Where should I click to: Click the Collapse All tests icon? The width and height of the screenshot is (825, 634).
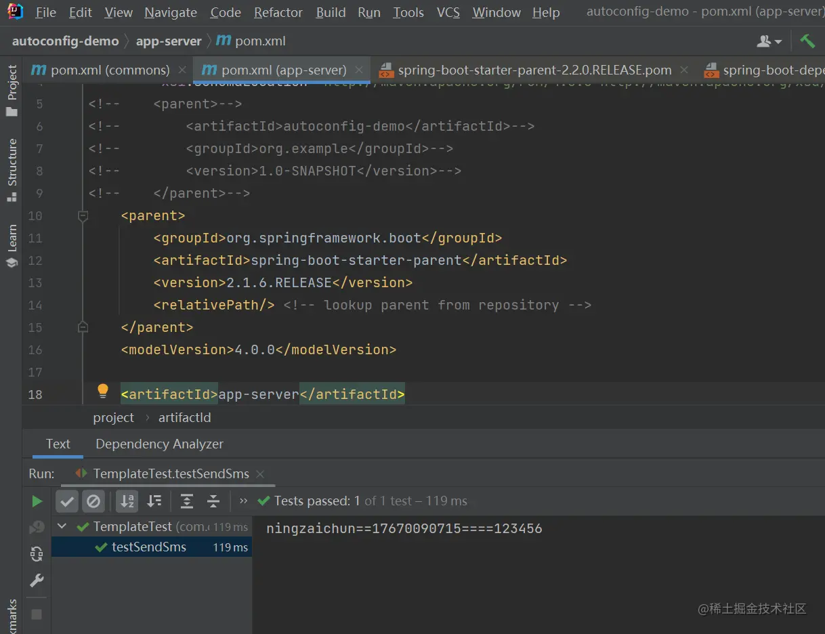click(213, 501)
